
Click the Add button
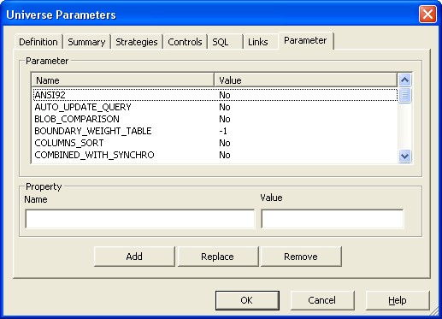point(134,257)
